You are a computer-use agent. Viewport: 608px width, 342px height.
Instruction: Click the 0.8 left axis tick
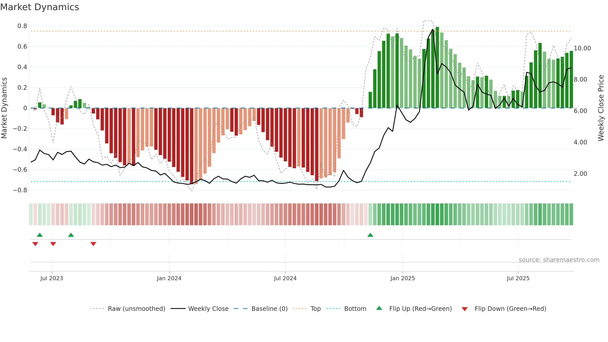(x=22, y=26)
